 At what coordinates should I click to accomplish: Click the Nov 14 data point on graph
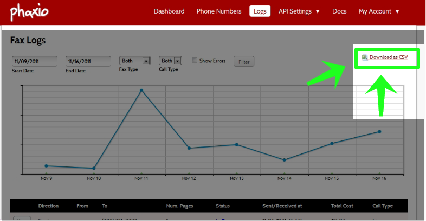click(284, 160)
